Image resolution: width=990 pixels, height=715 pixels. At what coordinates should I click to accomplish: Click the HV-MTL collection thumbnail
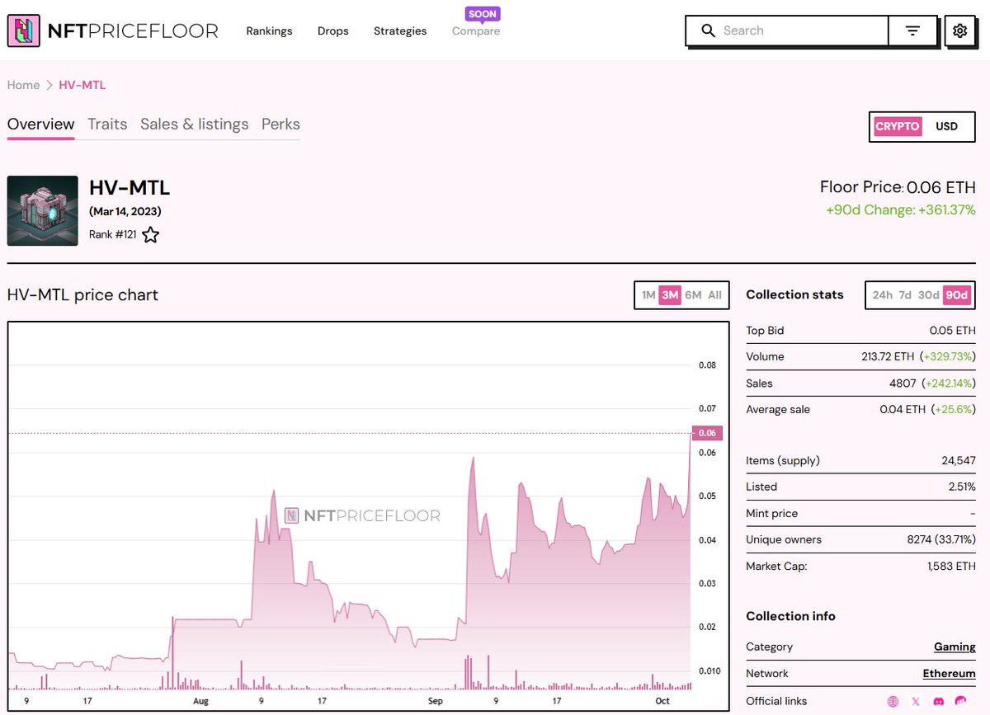point(43,211)
